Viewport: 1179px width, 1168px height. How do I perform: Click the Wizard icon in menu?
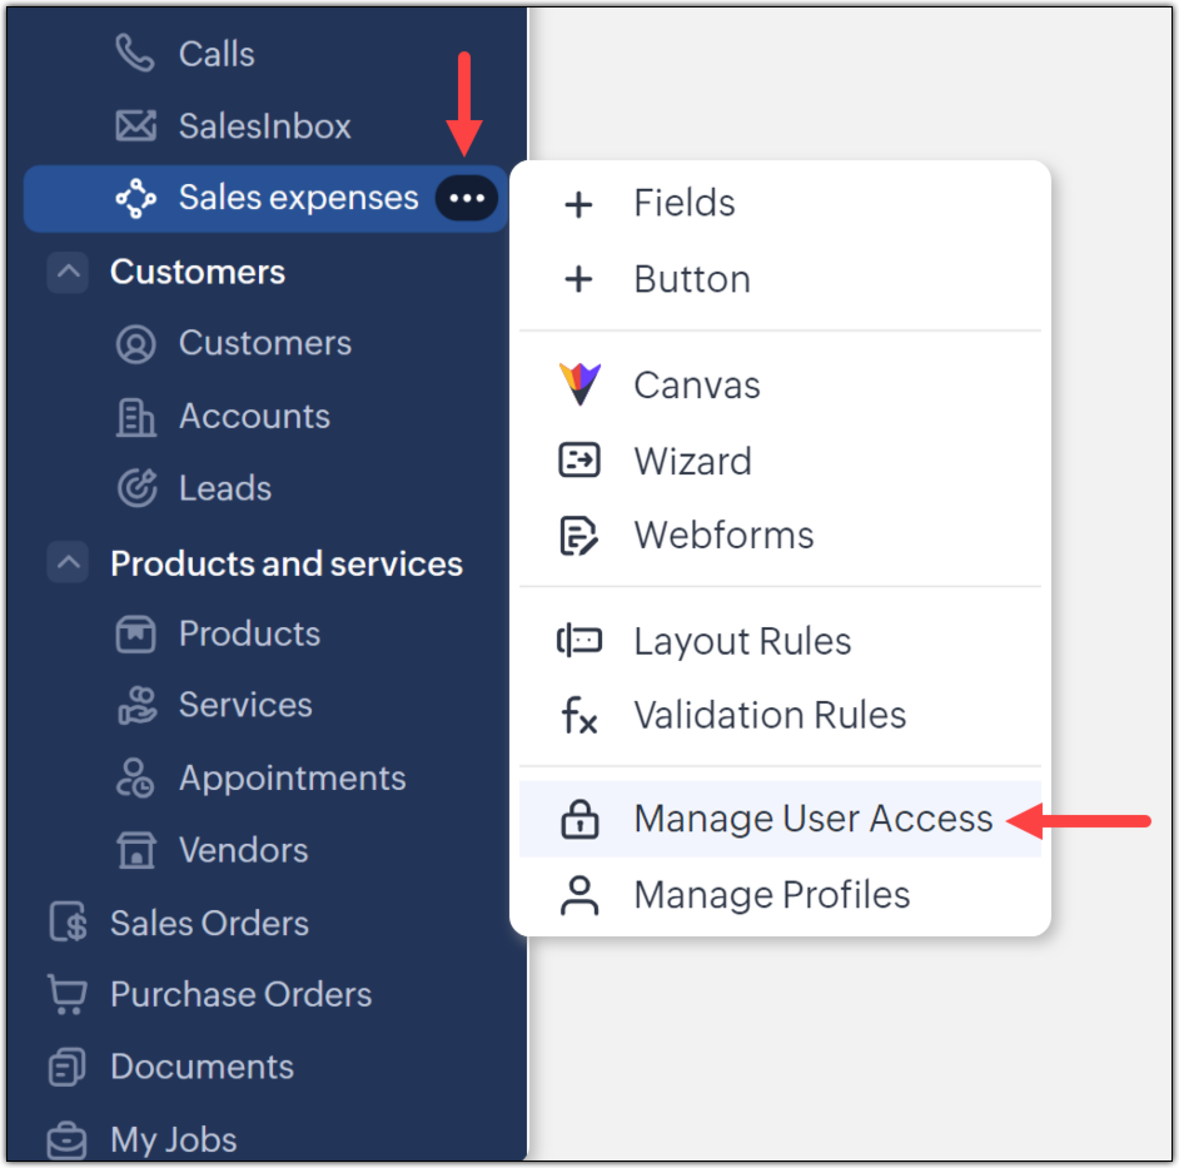click(x=579, y=461)
